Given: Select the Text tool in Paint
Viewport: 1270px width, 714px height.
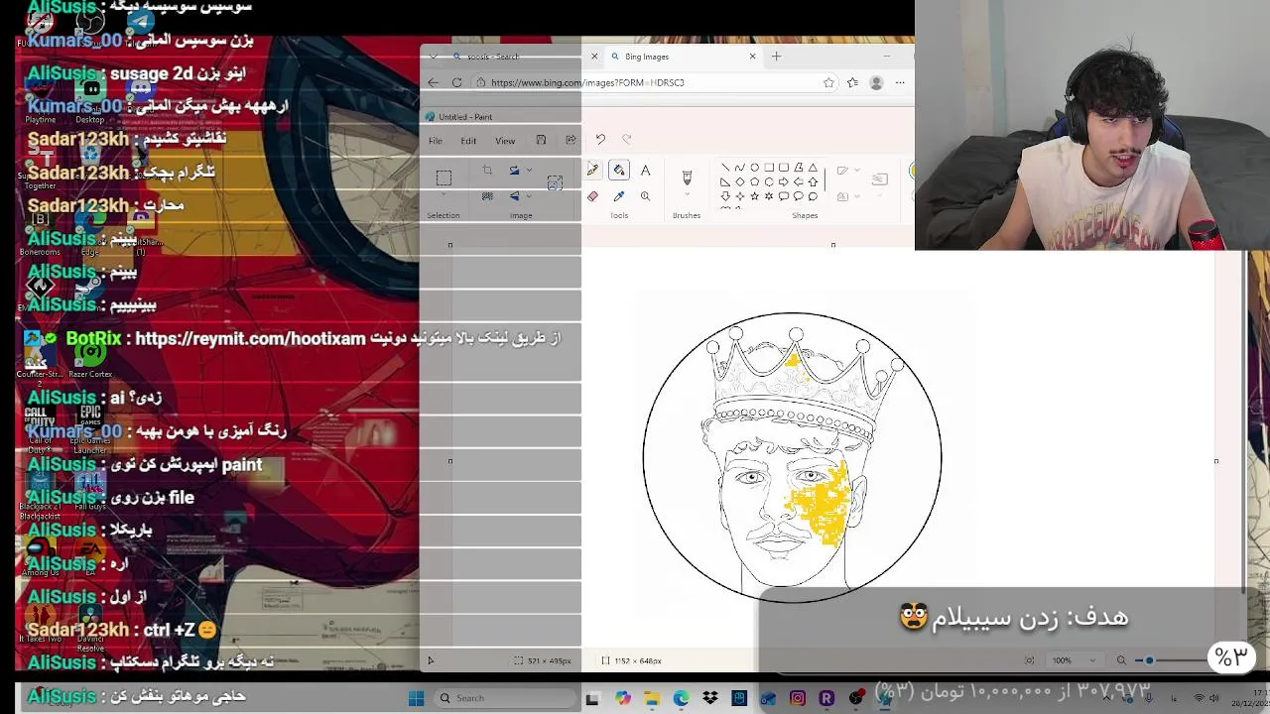Looking at the screenshot, I should [645, 171].
